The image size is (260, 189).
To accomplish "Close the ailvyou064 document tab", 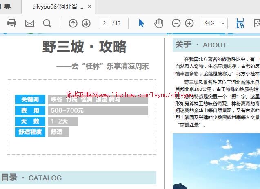I will (90, 7).
